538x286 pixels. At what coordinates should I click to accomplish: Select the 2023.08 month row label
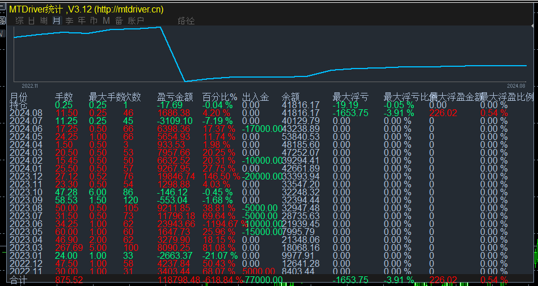click(26, 208)
